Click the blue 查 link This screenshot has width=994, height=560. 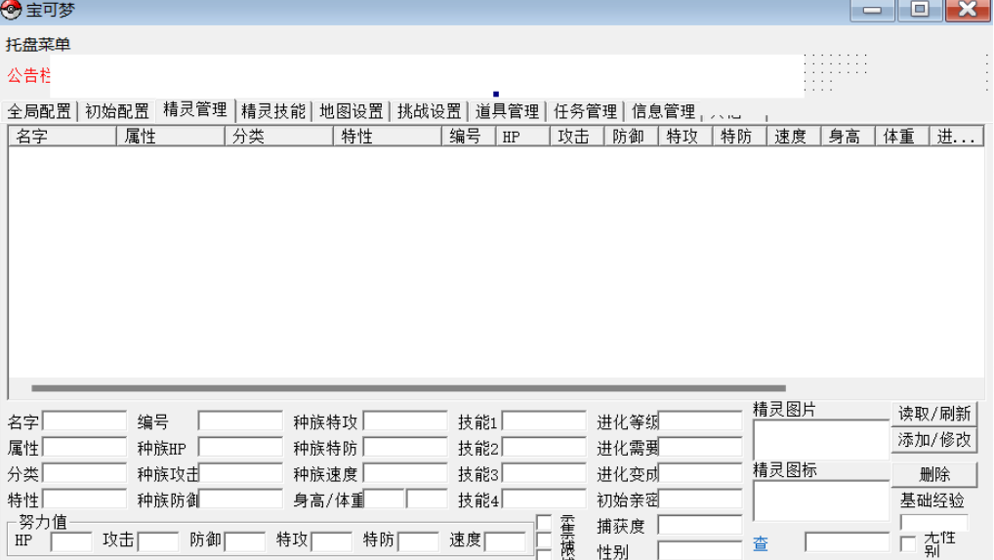760,543
